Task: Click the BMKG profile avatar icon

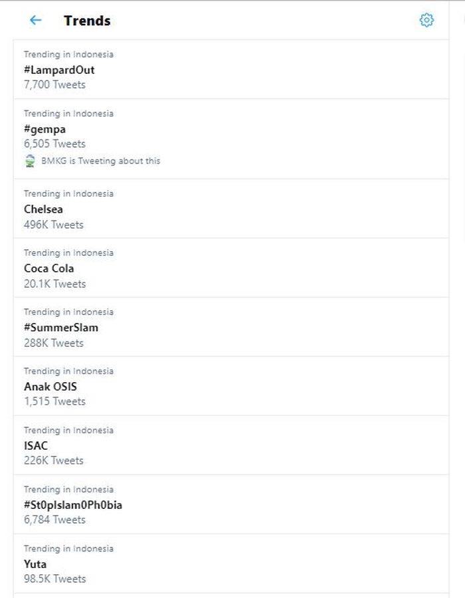Action: click(29, 161)
